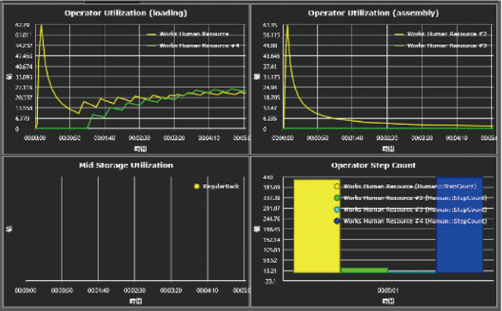Click the Mid Storage Utilization panel title
Screen dimensions: 502x311
[x=126, y=165]
